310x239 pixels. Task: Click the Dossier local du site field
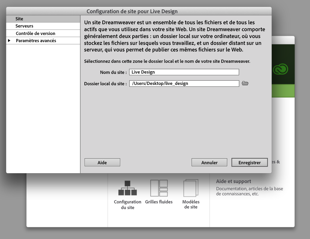tap(184, 83)
